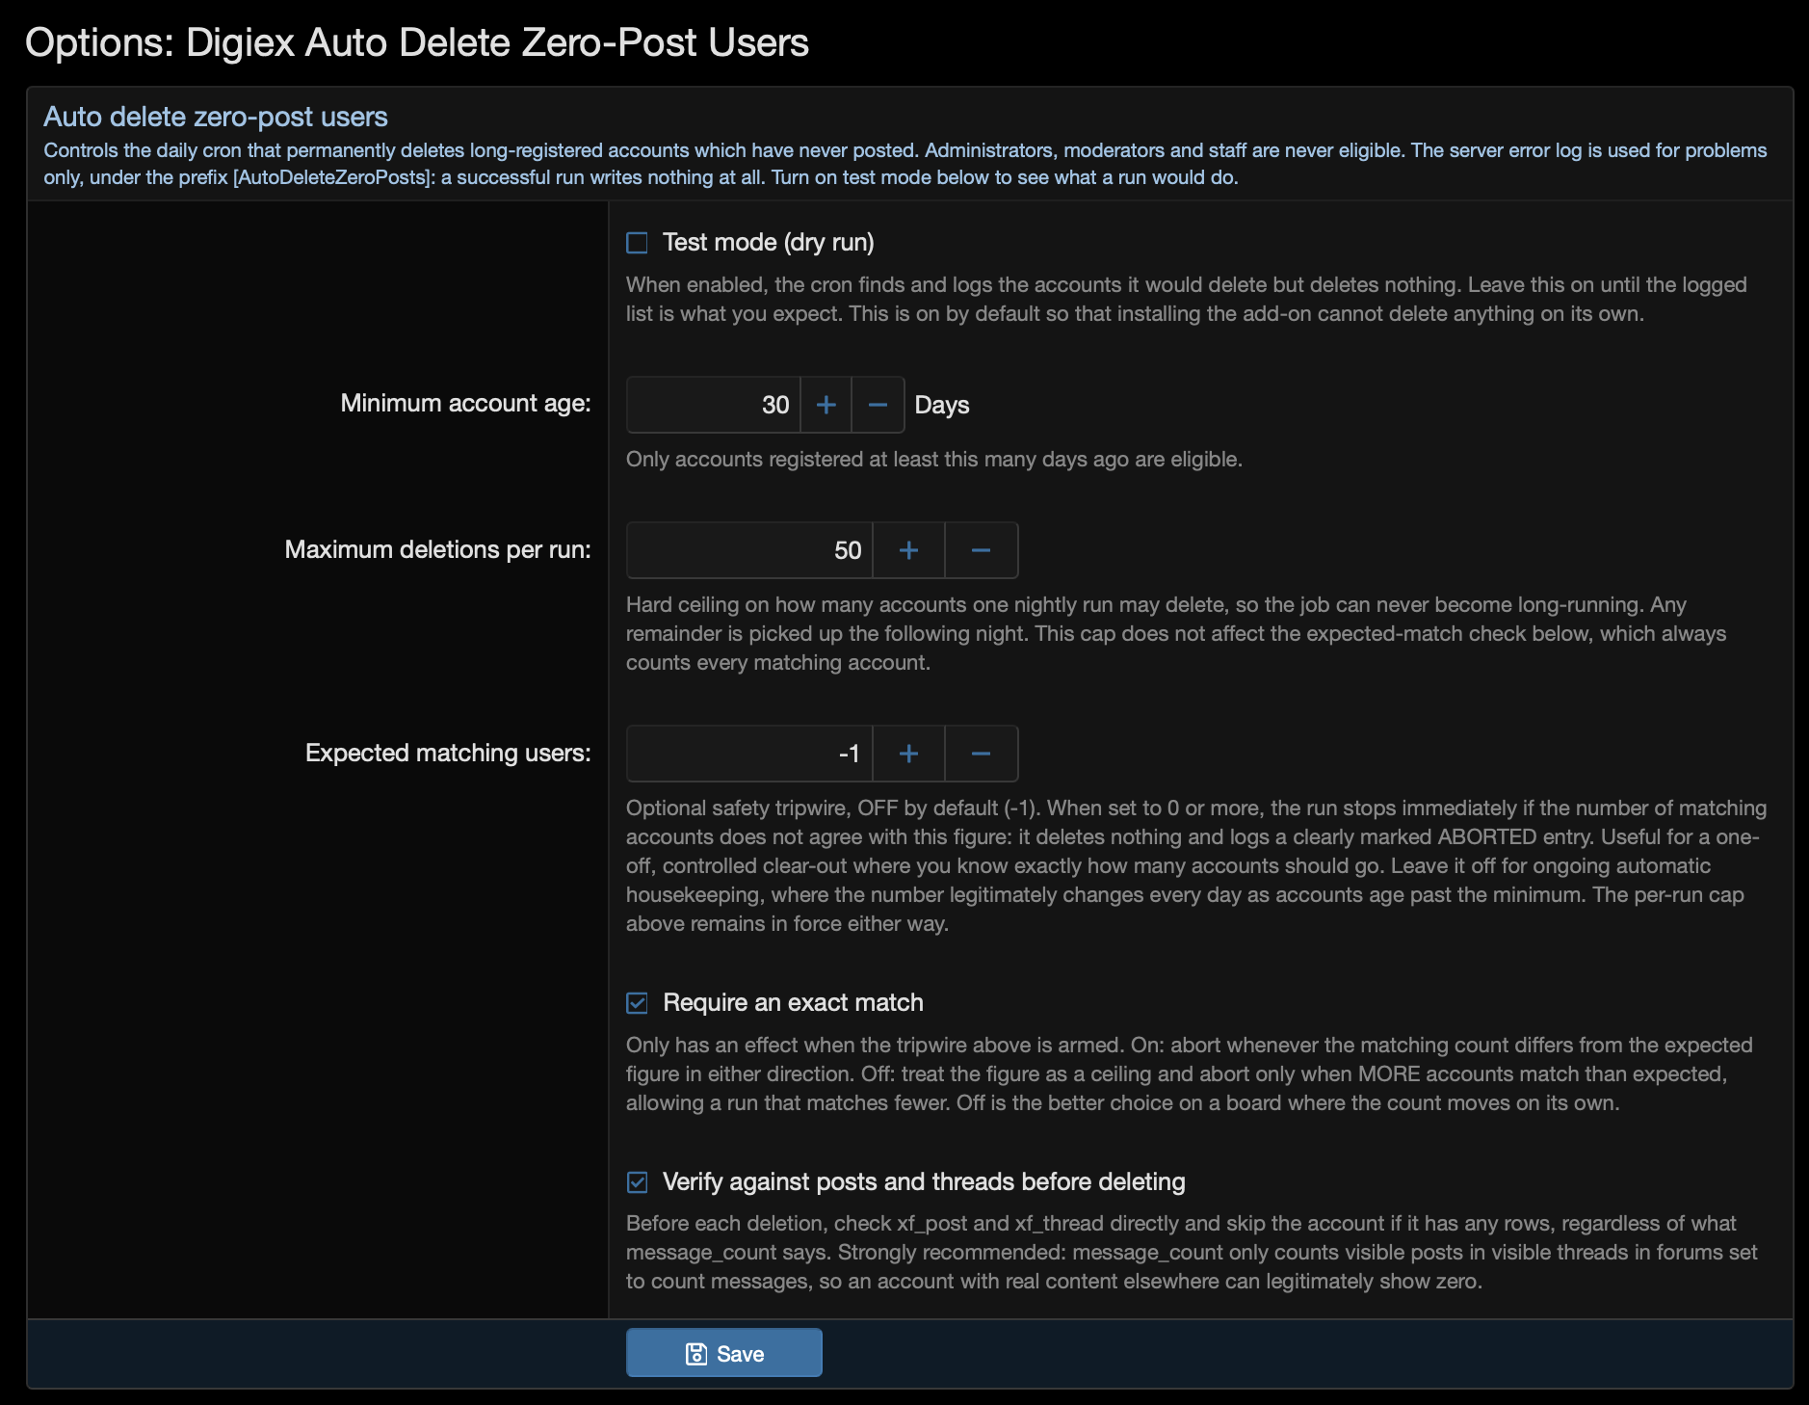Uncheck the Require an exact match checkbox
This screenshot has height=1405, width=1809.
(x=637, y=1003)
